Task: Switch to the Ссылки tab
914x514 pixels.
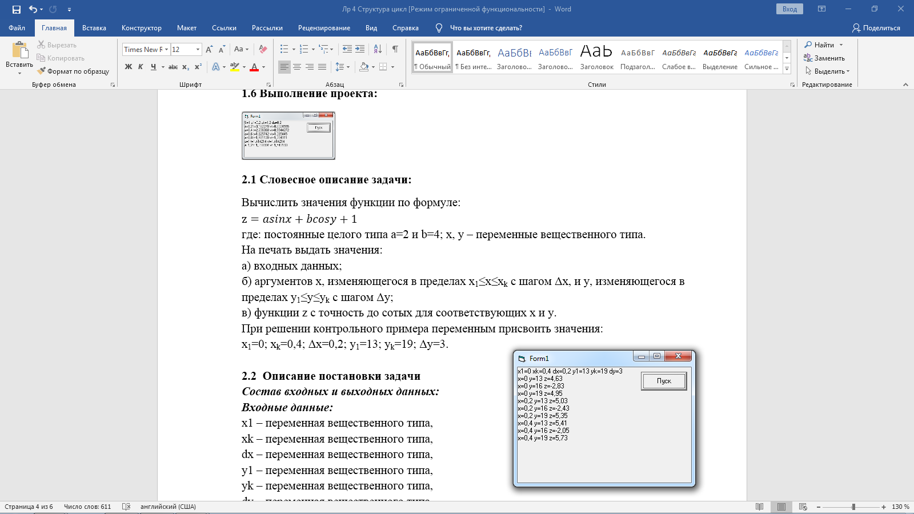Action: 224,28
